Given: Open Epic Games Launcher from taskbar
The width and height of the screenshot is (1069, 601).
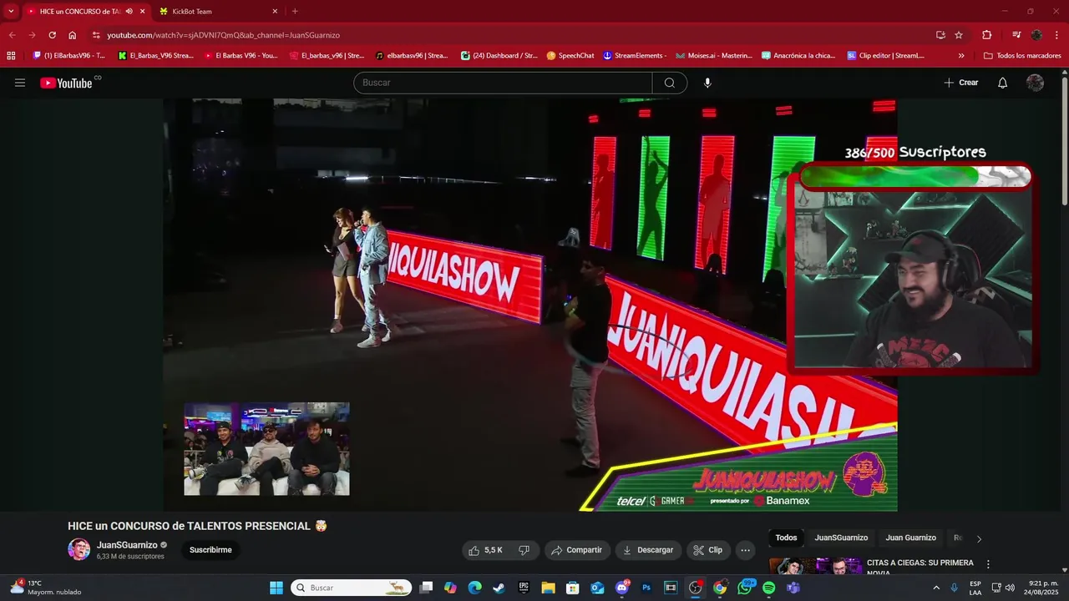Looking at the screenshot, I should tap(524, 588).
